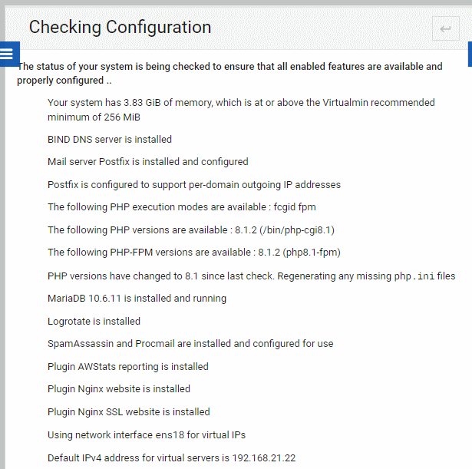Click the PHP execution modes fcgid fpm line
This screenshot has width=472, height=469.
[x=182, y=207]
